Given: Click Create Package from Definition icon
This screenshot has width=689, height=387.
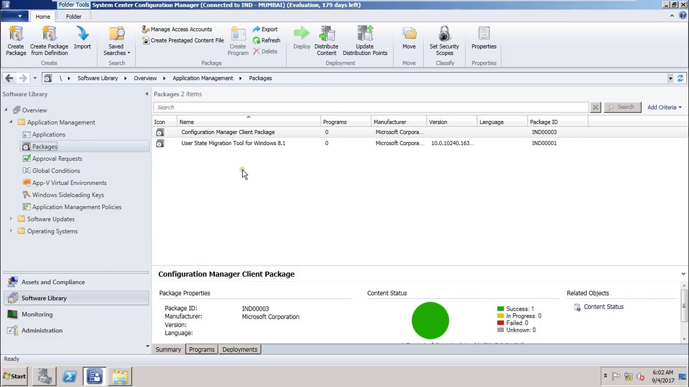Looking at the screenshot, I should click(x=49, y=34).
